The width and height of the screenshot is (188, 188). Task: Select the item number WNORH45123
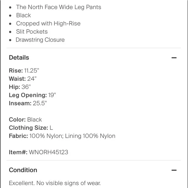(49, 152)
